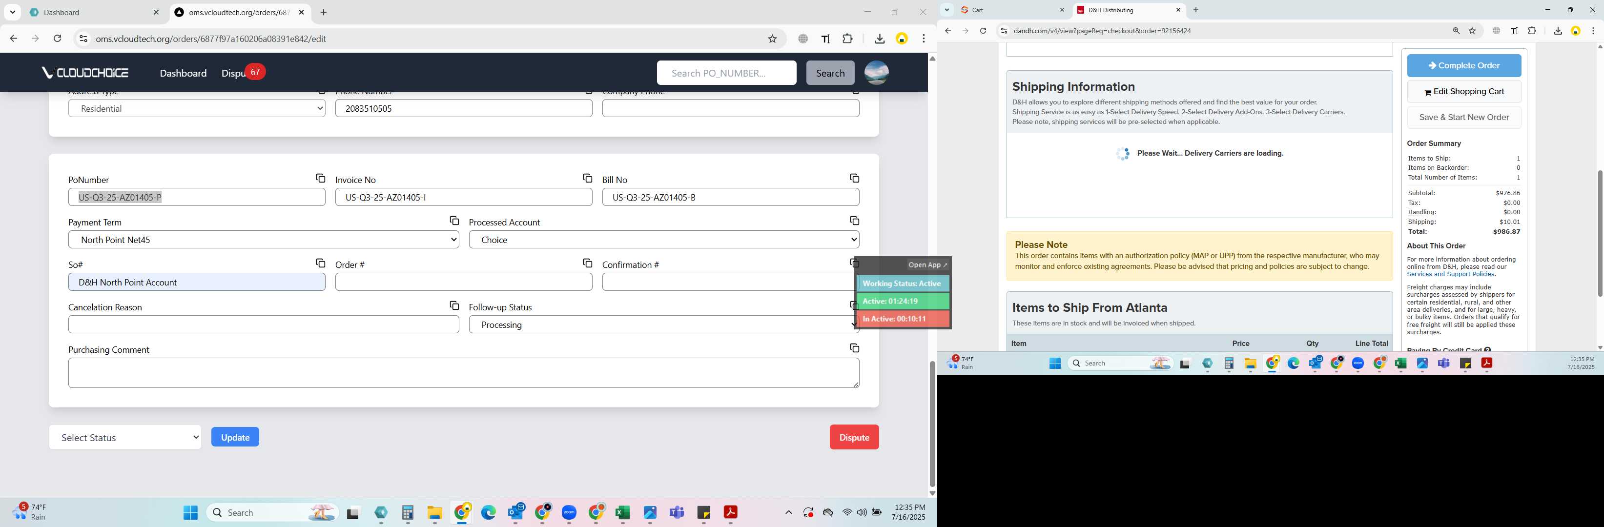Reload the OMS order edit page
The width and height of the screenshot is (1604, 527).
57,39
